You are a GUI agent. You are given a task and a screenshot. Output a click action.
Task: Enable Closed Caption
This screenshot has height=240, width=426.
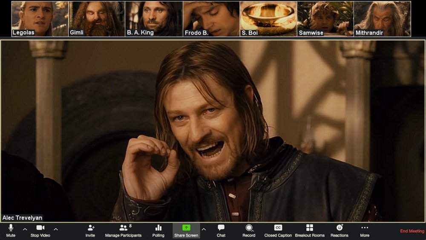(x=278, y=231)
